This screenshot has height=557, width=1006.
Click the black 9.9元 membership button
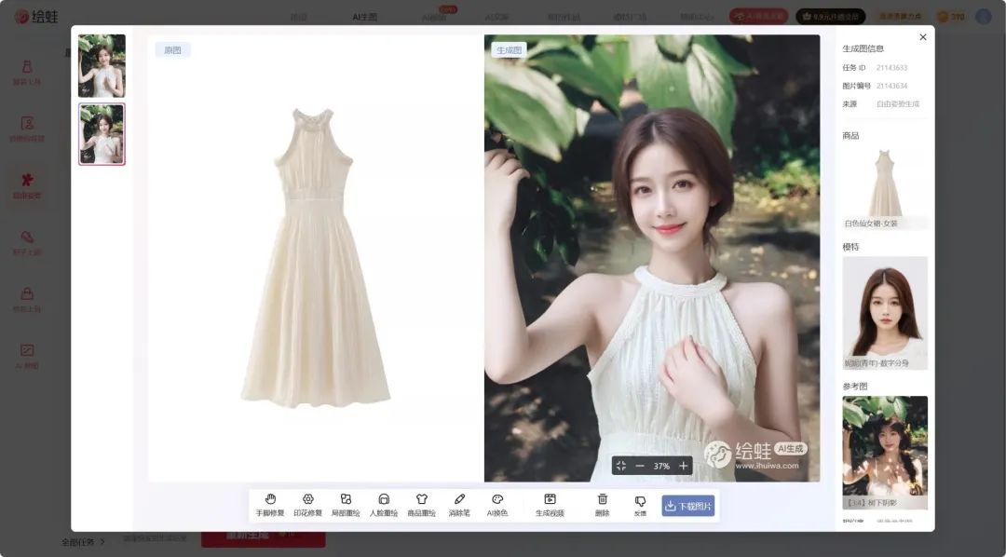(x=830, y=16)
